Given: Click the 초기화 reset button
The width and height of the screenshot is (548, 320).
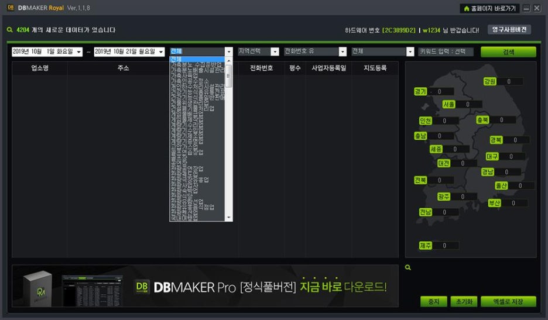Looking at the screenshot, I should [464, 301].
